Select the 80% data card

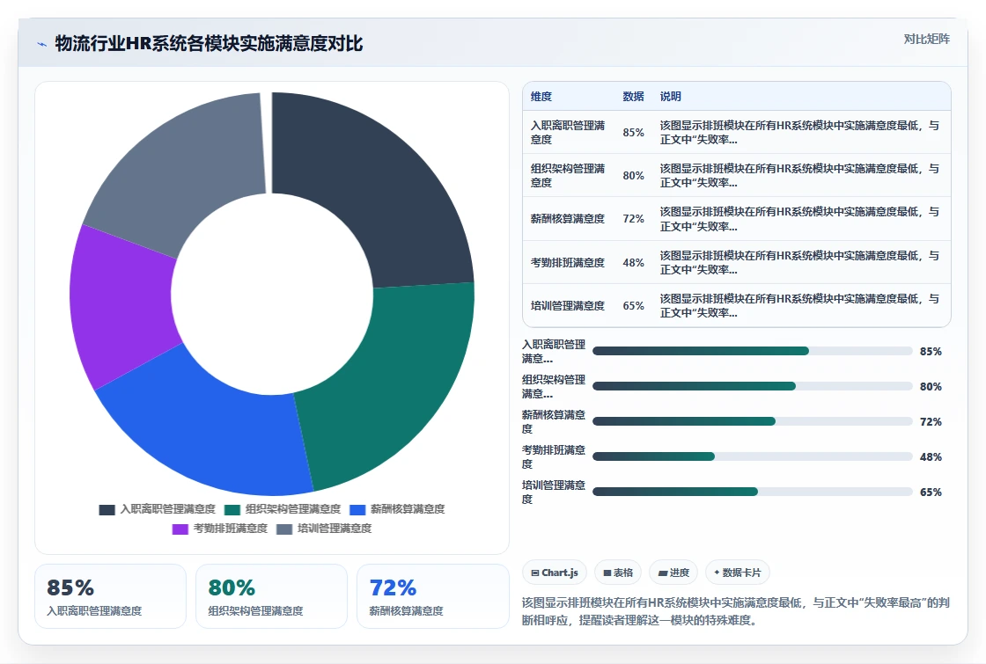(x=272, y=596)
